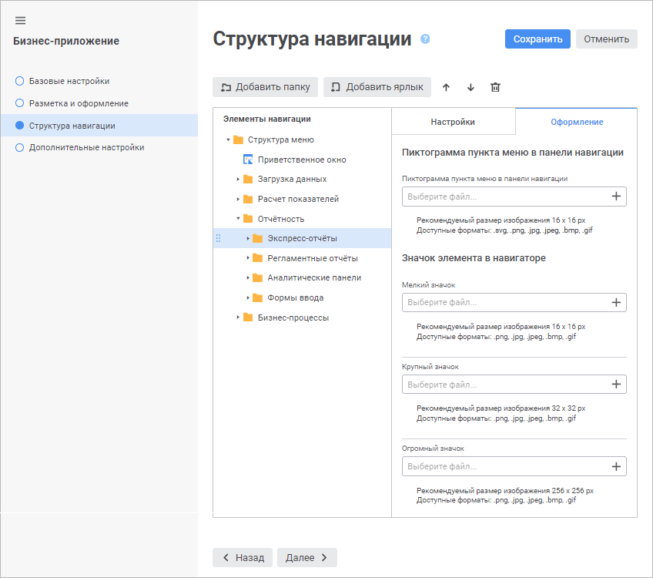This screenshot has width=653, height=578.
Task: Collapse the Отчётность folder
Action: [x=238, y=219]
